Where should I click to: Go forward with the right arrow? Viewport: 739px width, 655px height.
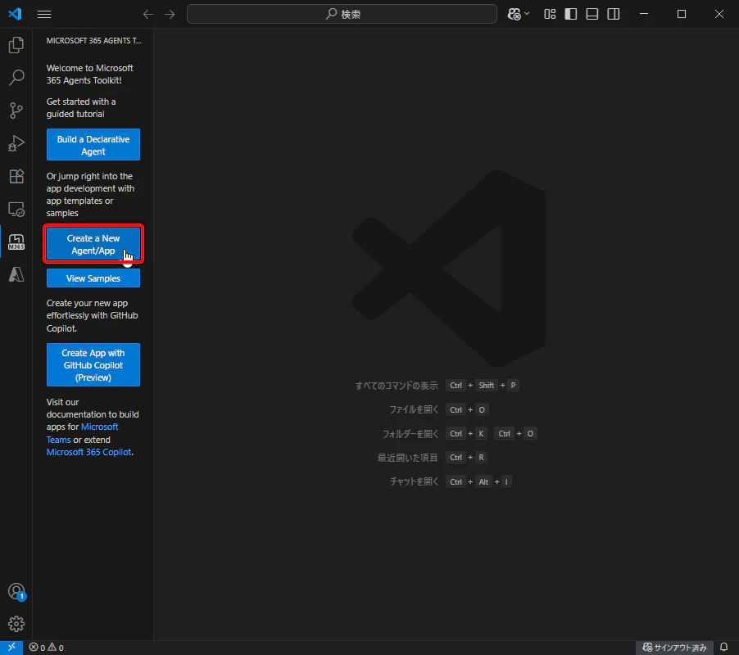(170, 14)
